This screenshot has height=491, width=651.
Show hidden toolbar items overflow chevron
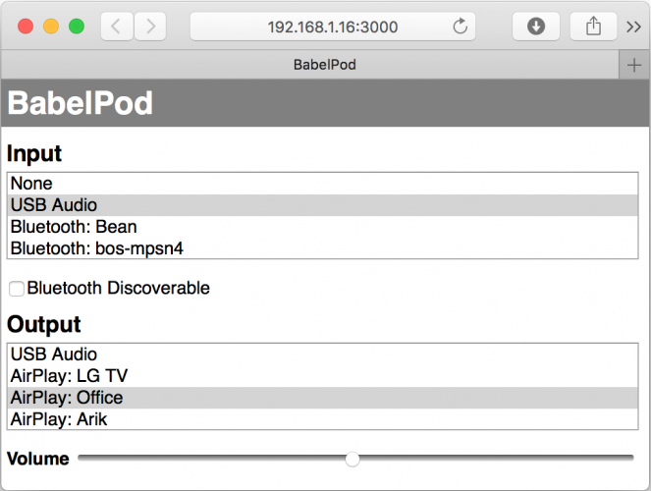tap(633, 27)
